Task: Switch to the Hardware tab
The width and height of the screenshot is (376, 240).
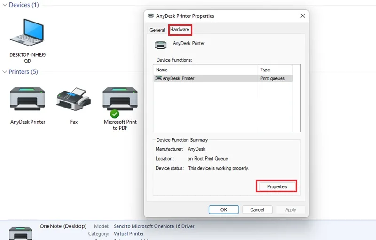Action: pyautogui.click(x=180, y=30)
